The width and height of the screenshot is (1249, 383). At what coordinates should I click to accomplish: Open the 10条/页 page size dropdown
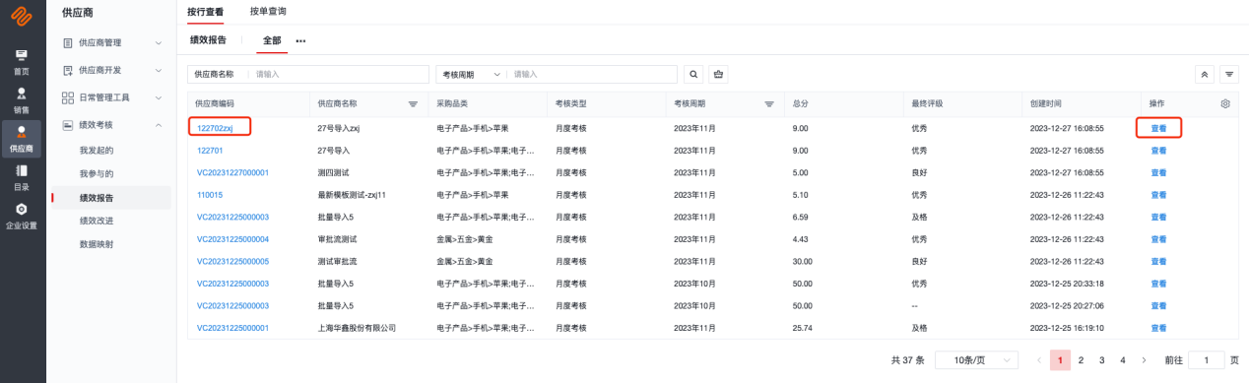pyautogui.click(x=976, y=360)
